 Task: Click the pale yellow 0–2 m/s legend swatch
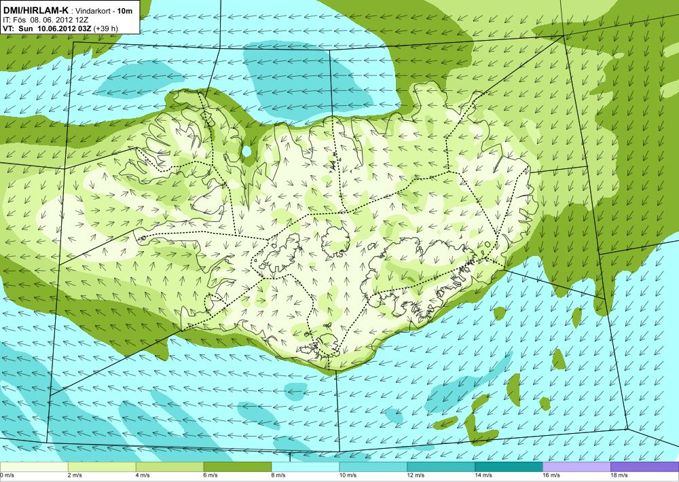pyautogui.click(x=34, y=467)
